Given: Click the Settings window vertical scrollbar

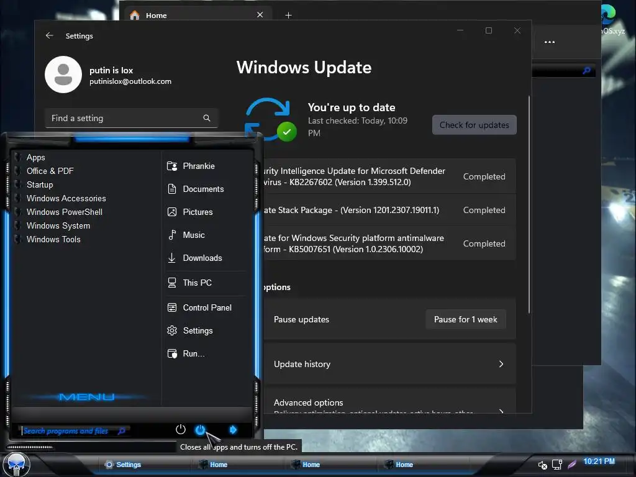Looking at the screenshot, I should point(529,204).
